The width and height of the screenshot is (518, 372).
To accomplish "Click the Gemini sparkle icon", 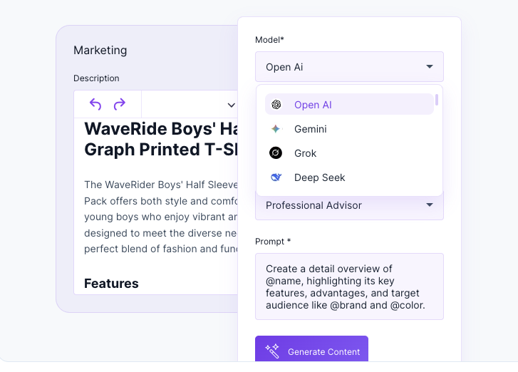I will tap(276, 129).
